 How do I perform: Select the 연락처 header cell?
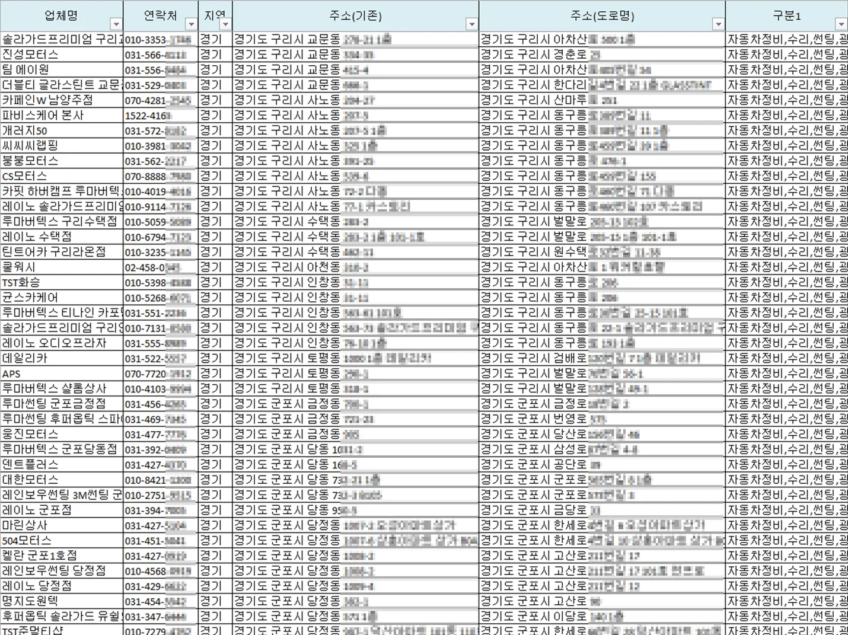[161, 16]
